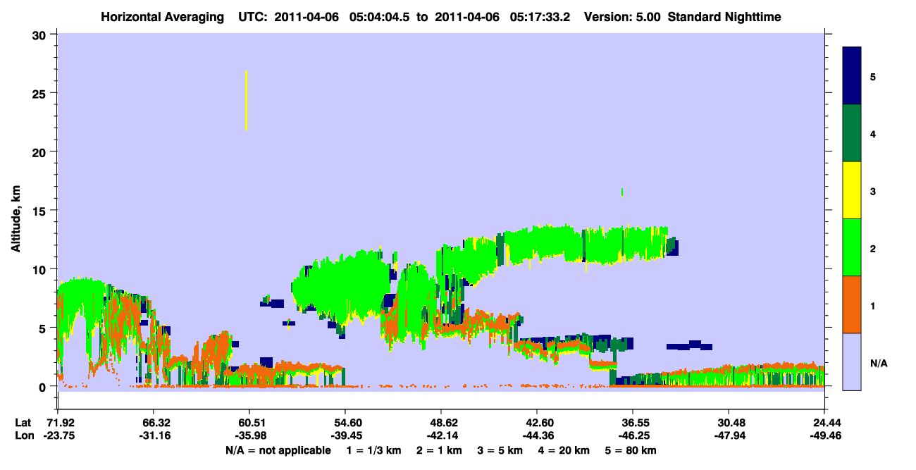
Task: Click legend text 'N/A = not applicable'
Action: pyautogui.click(x=278, y=450)
